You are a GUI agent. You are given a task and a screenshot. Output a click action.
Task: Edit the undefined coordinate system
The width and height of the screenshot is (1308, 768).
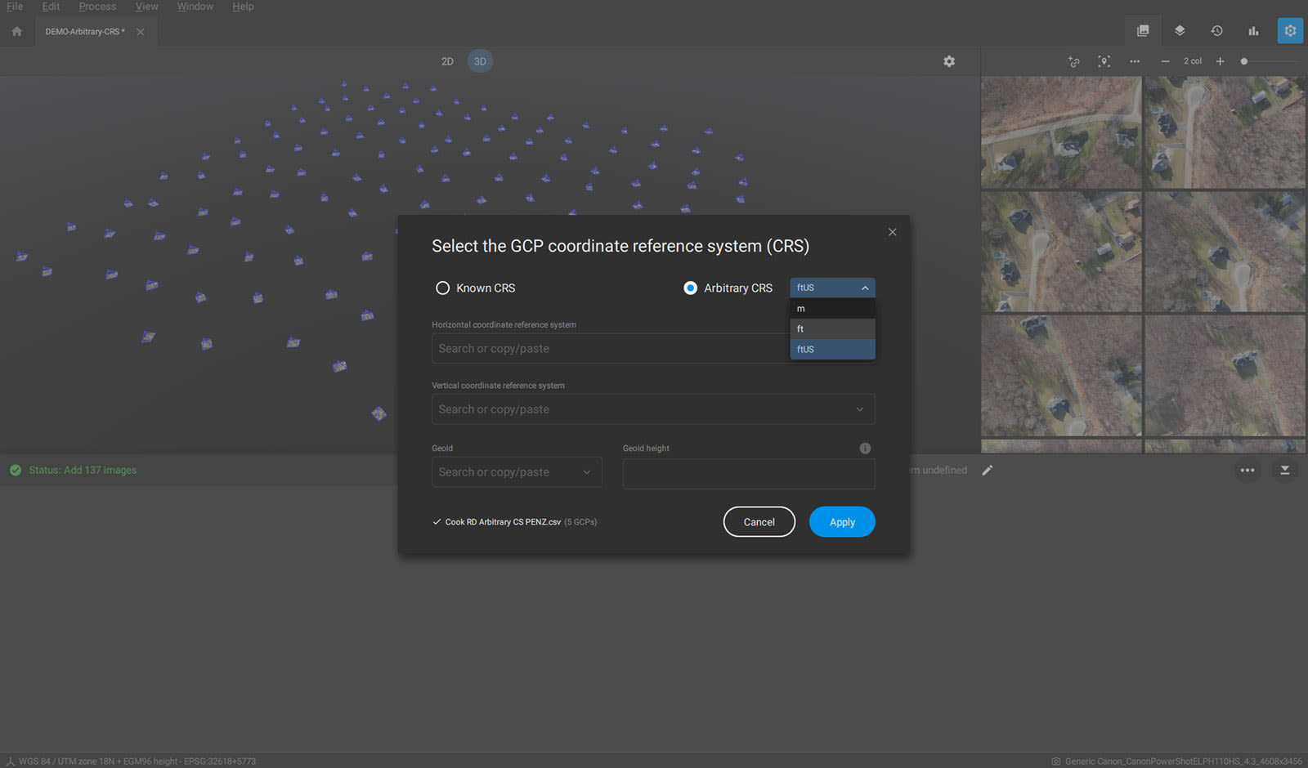coord(987,470)
